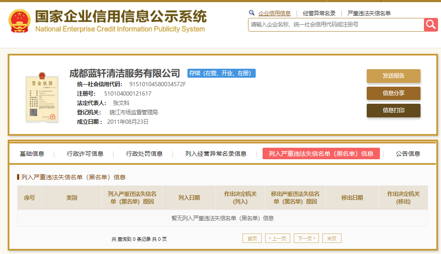
Task: Go to 下一页 pagination button
Action: click(x=306, y=238)
